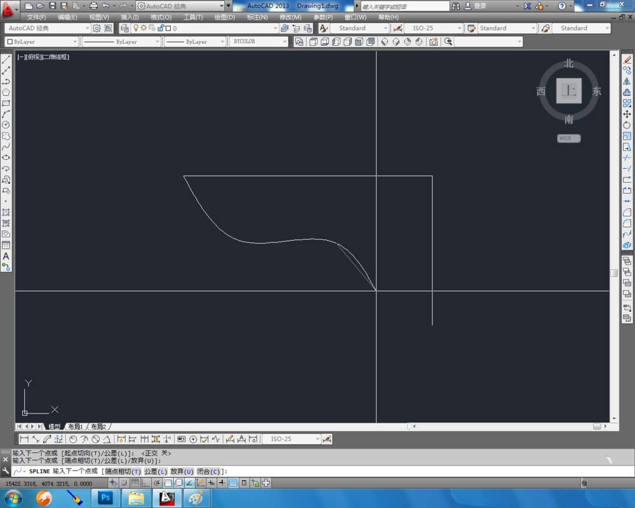This screenshot has height=508, width=635.
Task: Toggle Ortho Mode in the status bar
Action: pos(145,483)
